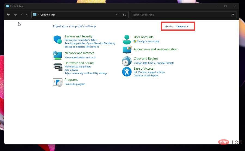Select Optimize visual display link
This screenshot has width=245, height=151.
146,75
